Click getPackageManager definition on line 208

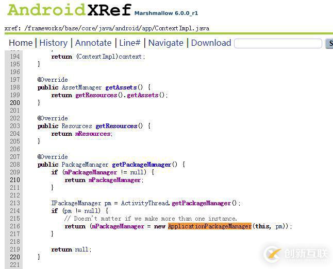tap(142, 165)
